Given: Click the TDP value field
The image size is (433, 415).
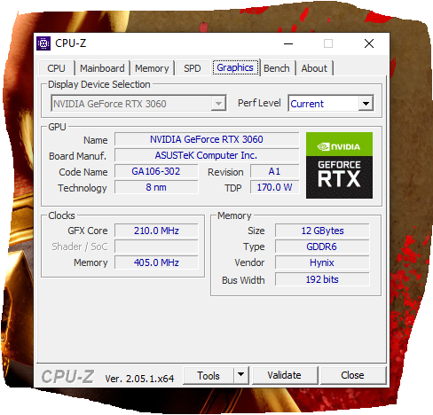Looking at the screenshot, I should pos(274,187).
